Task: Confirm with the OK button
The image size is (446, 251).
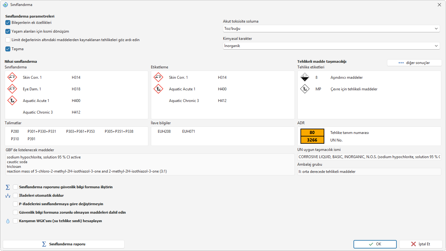Action: pyautogui.click(x=375, y=244)
